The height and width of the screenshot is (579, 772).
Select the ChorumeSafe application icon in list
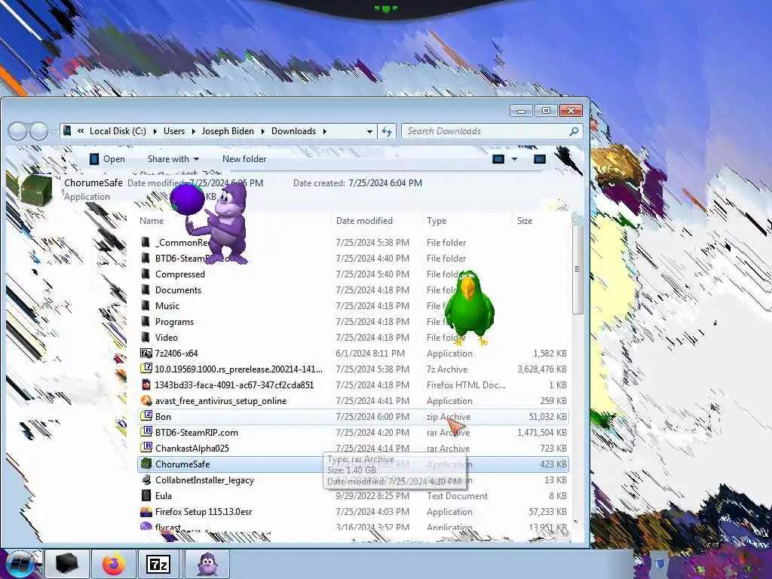tap(146, 464)
